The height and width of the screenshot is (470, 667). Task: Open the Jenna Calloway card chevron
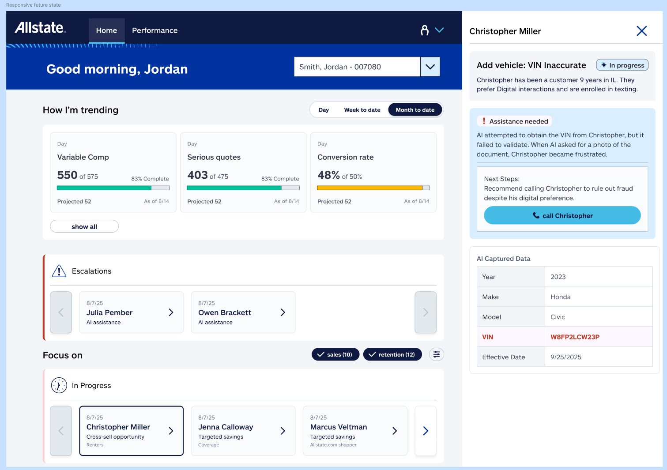click(283, 431)
